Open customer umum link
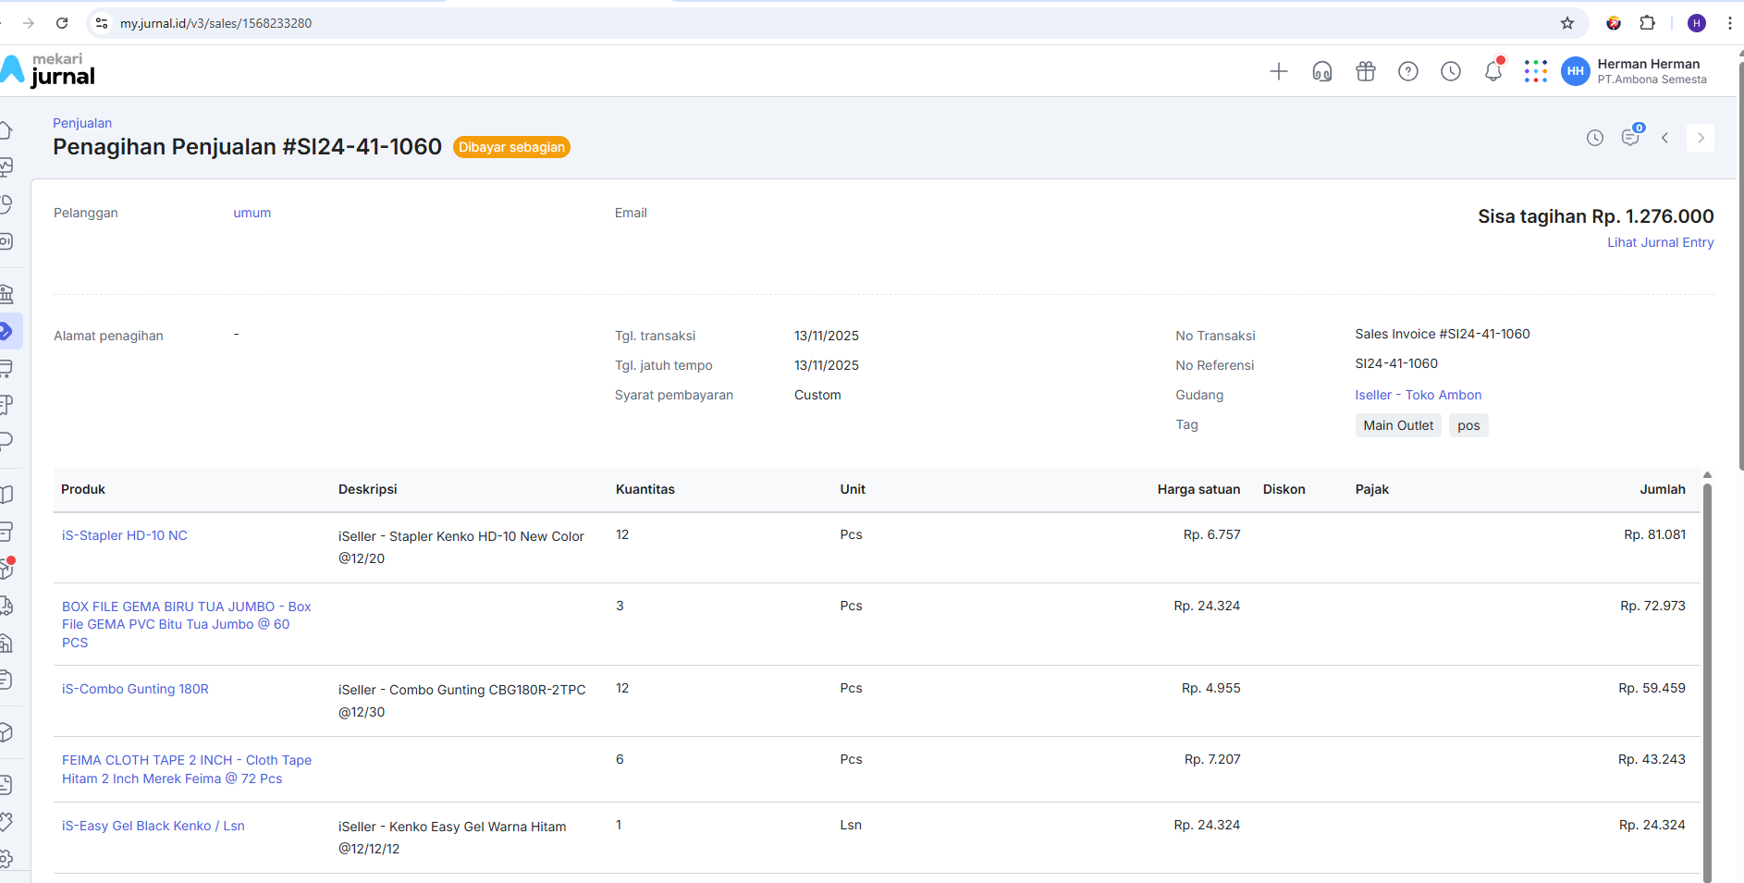 (x=252, y=213)
